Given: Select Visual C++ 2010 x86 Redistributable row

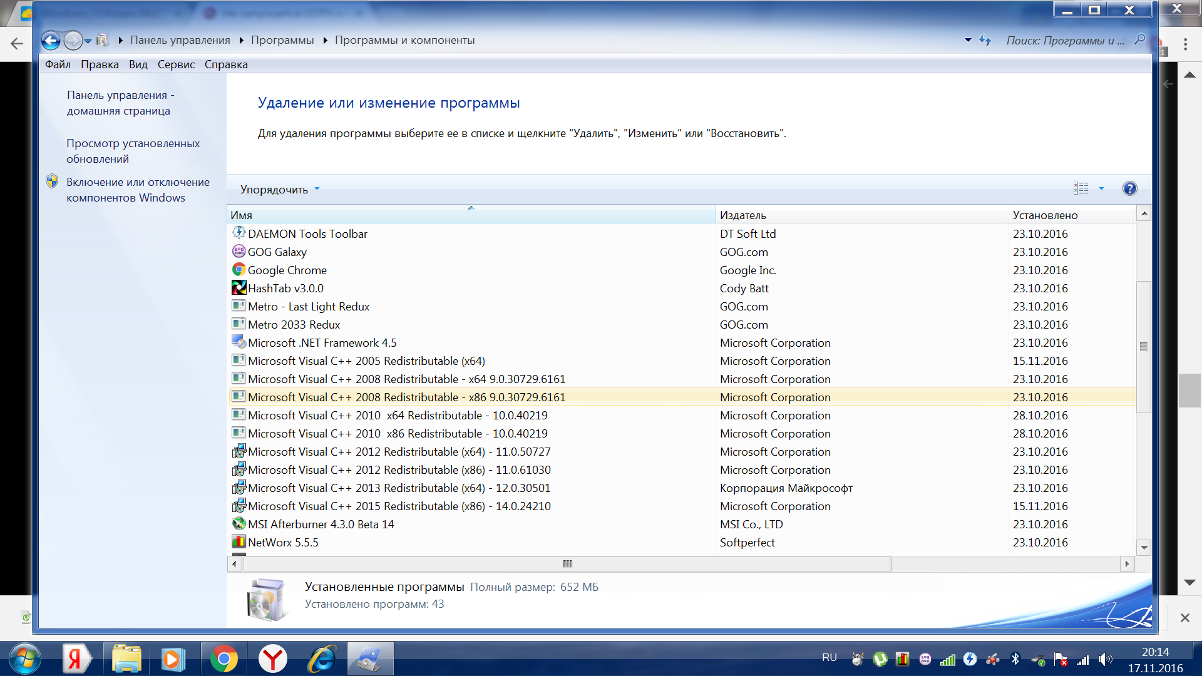Looking at the screenshot, I should (x=681, y=433).
